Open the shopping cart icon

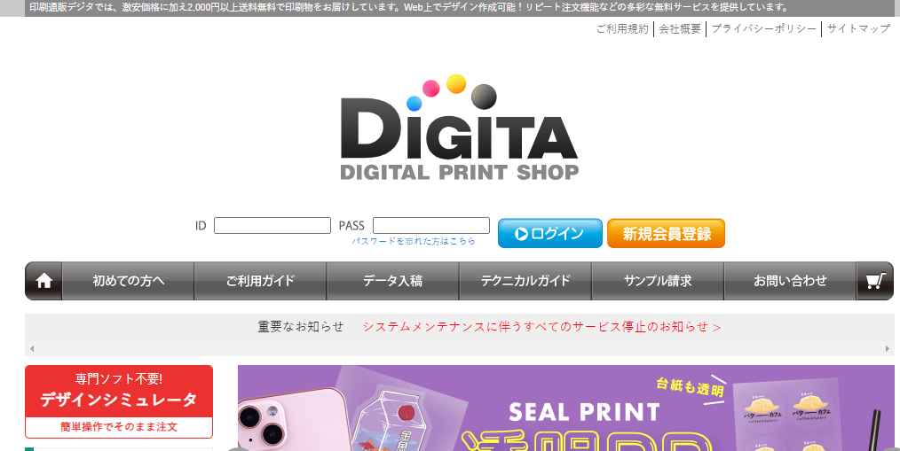coord(875,281)
